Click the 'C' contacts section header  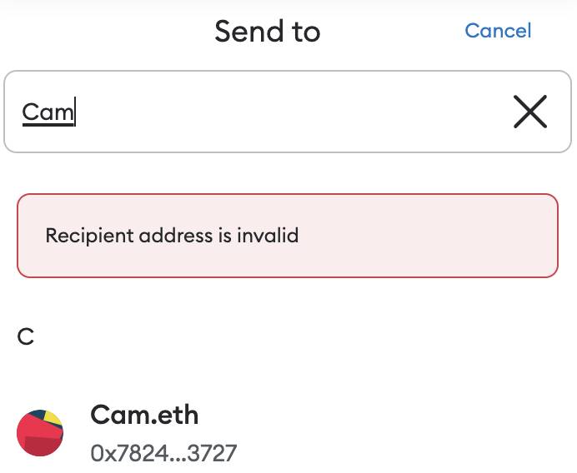tap(25, 336)
